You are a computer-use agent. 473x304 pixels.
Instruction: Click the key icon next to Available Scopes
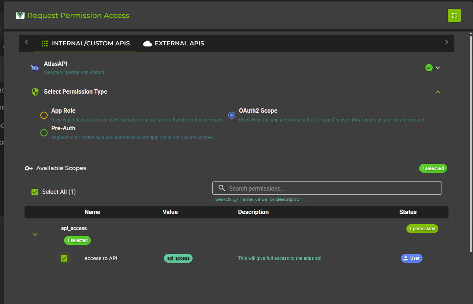pyautogui.click(x=29, y=168)
